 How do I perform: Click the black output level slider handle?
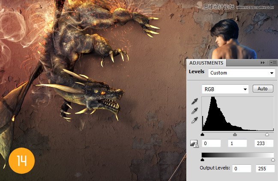[202, 160]
